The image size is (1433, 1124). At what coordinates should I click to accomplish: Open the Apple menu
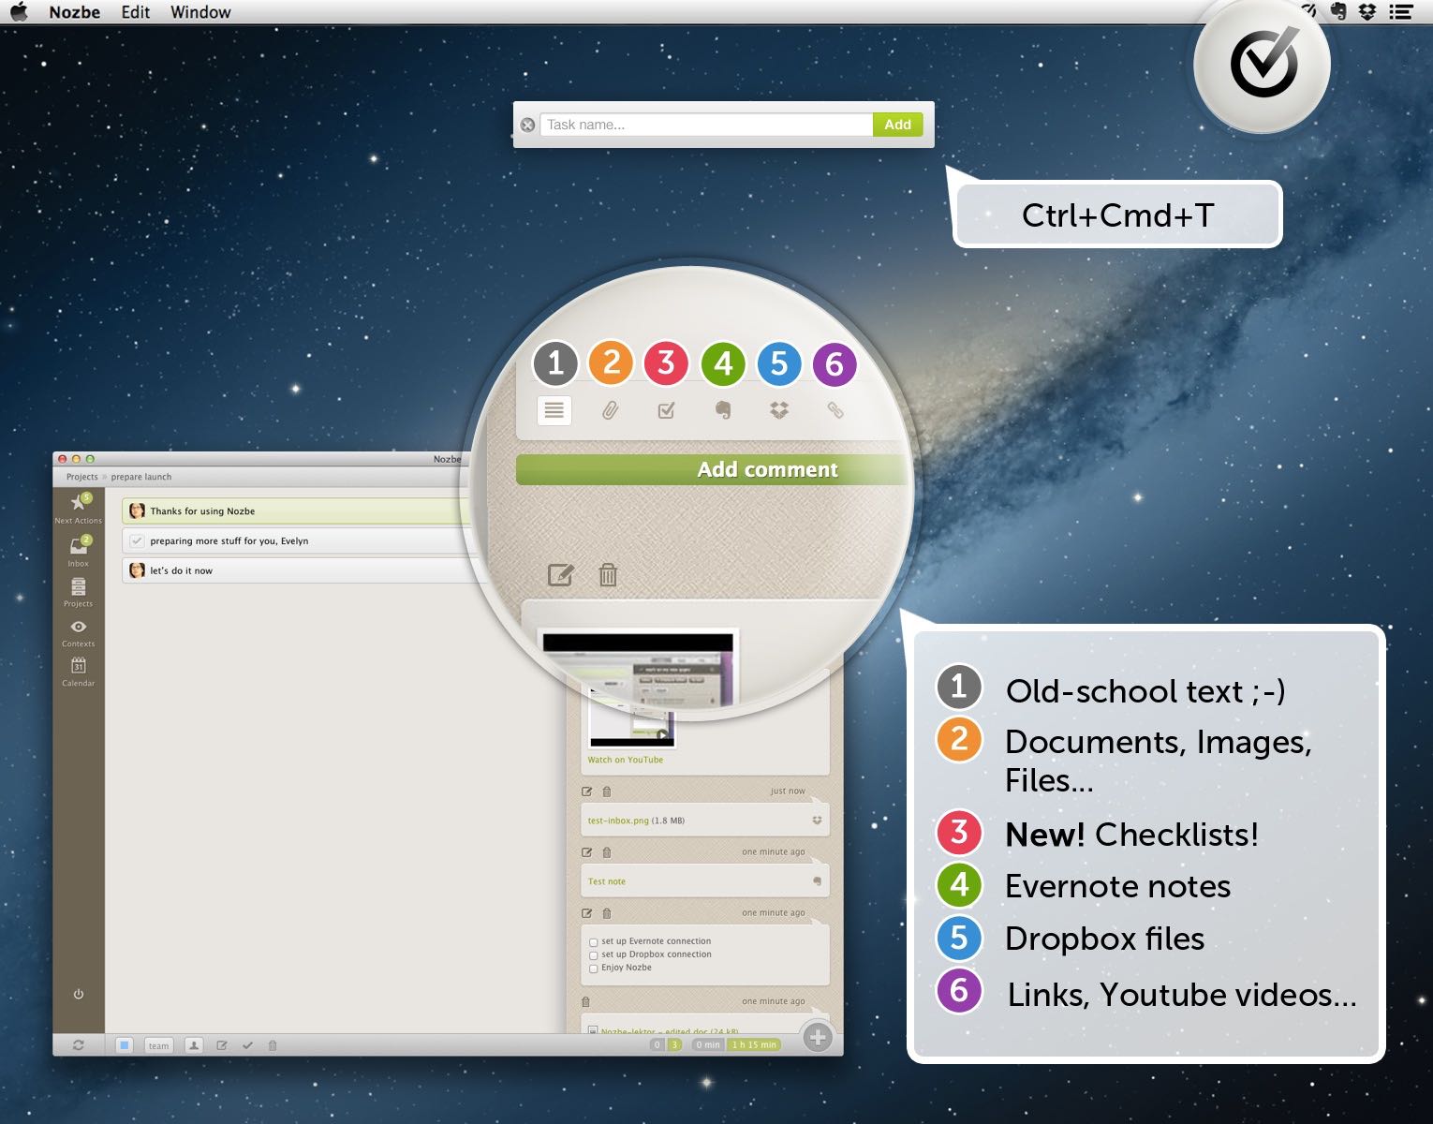tap(19, 11)
